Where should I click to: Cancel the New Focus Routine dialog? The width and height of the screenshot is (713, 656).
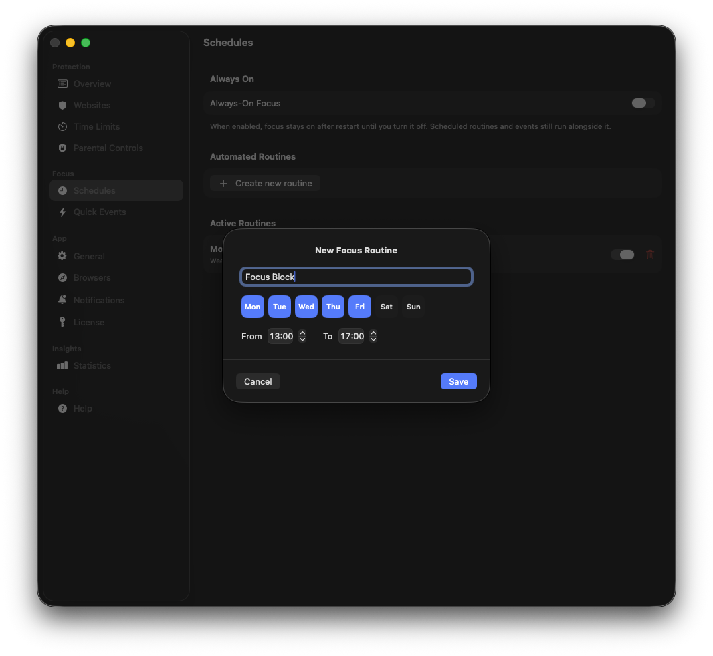click(258, 381)
